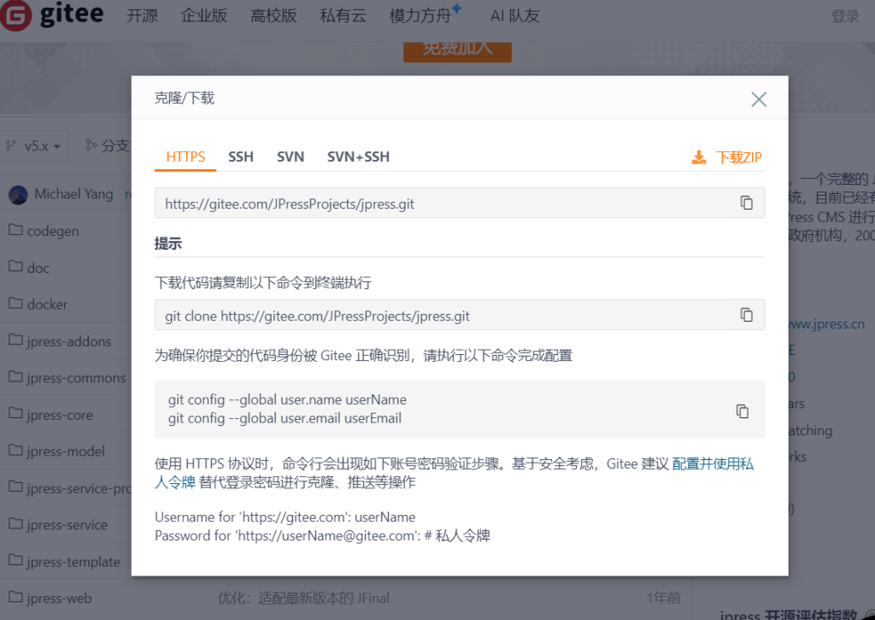This screenshot has width=875, height=620.
Task: Copy the git clone command
Action: coord(746,315)
